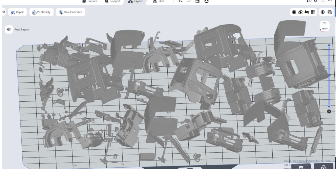Switch to the Prepare tab

click(x=89, y=1)
